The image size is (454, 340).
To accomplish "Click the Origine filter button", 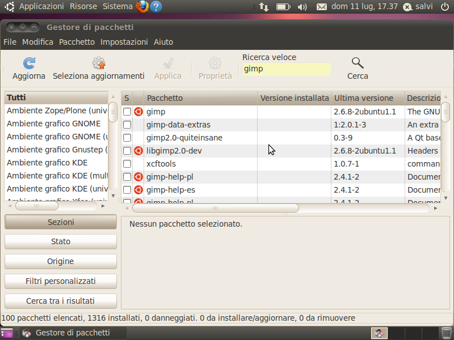I will point(61,261).
